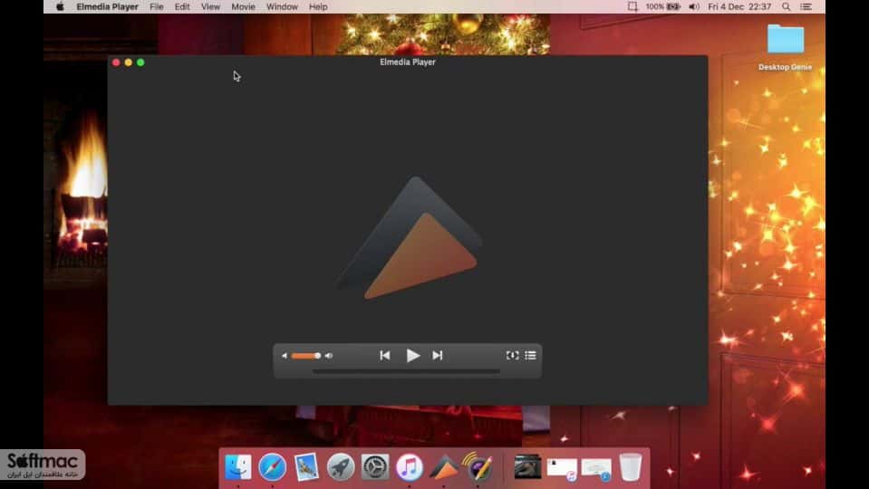The width and height of the screenshot is (869, 489).
Task: Open the Desktop Genie folder
Action: pos(786,47)
